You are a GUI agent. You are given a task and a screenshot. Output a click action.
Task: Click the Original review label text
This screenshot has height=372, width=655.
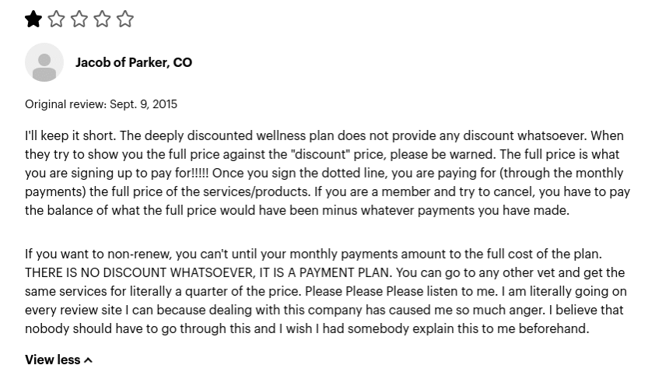pos(66,104)
